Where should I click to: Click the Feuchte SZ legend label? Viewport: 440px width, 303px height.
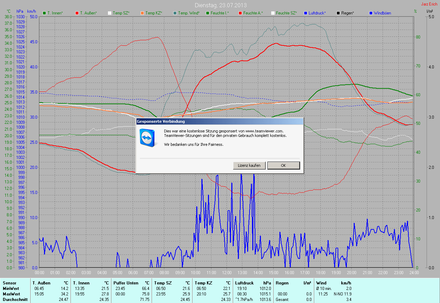[x=286, y=13]
